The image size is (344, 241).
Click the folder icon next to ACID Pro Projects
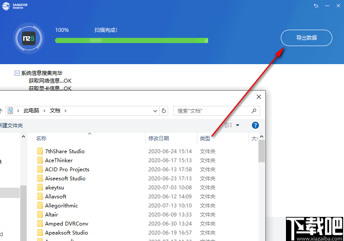[40, 169]
